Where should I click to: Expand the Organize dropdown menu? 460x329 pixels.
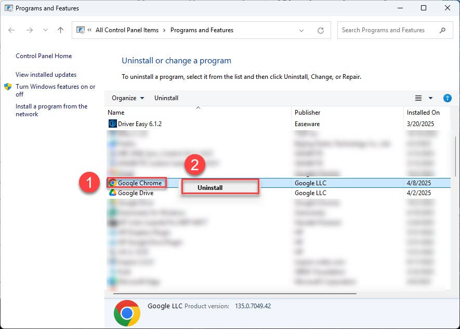127,98
